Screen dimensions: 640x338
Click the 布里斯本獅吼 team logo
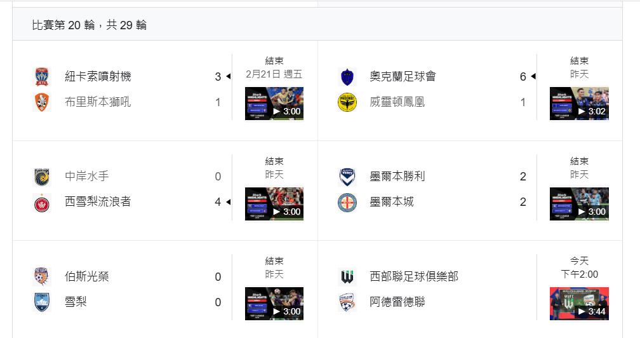pyautogui.click(x=42, y=102)
